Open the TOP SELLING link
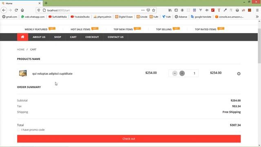 [x=164, y=29]
